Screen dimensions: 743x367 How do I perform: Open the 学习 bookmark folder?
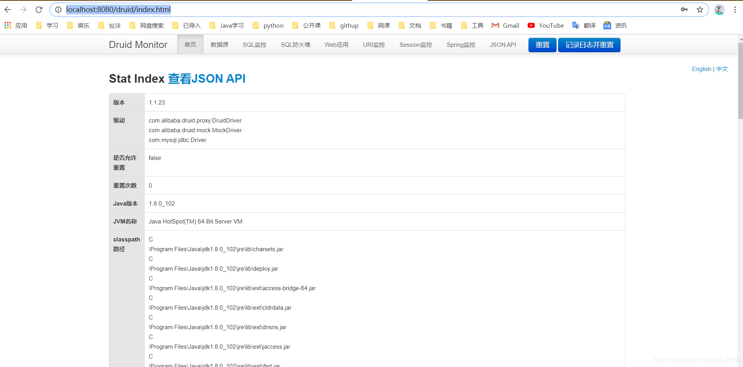click(47, 25)
